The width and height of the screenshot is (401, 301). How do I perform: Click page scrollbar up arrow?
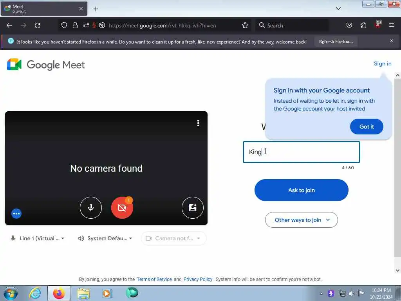pos(397,76)
